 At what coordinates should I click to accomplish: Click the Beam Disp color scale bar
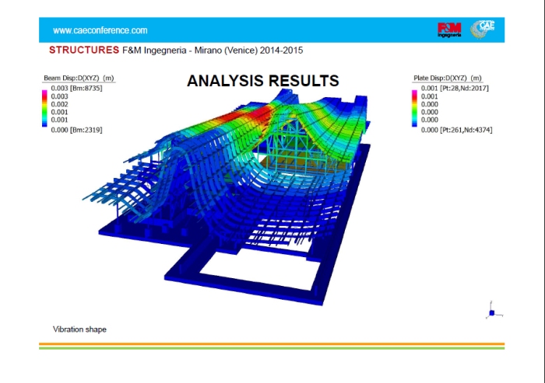(44, 108)
